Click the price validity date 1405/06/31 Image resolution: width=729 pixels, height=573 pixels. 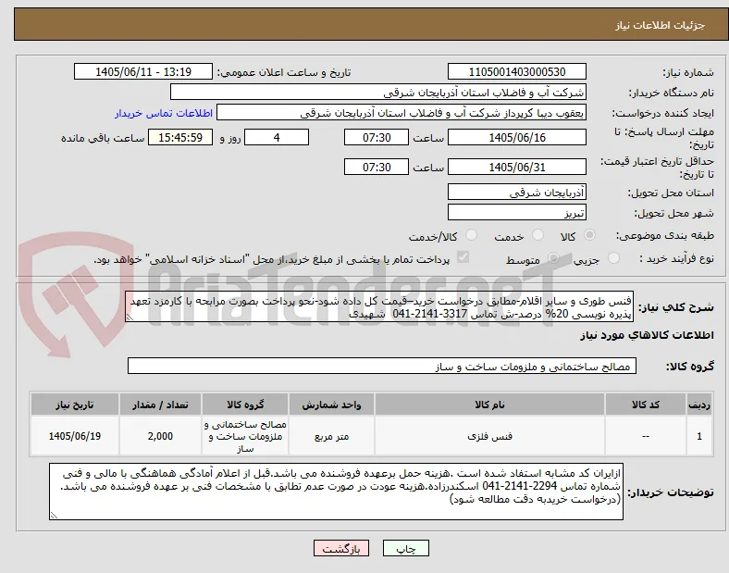[517, 167]
